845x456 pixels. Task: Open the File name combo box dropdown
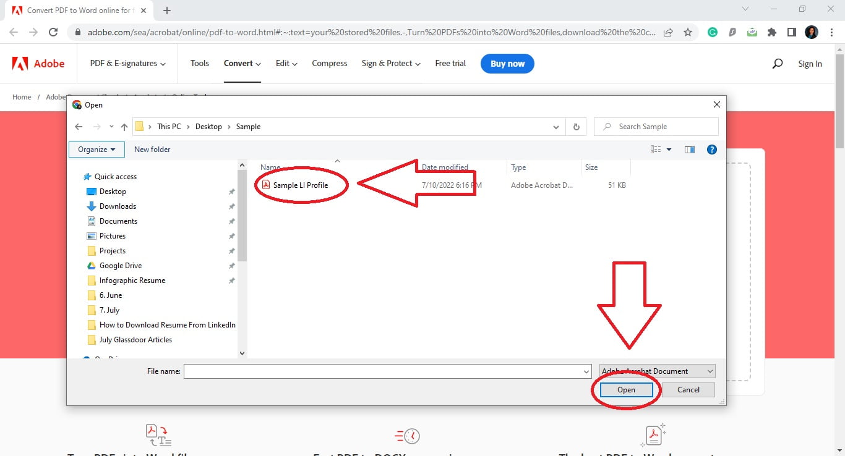click(586, 371)
